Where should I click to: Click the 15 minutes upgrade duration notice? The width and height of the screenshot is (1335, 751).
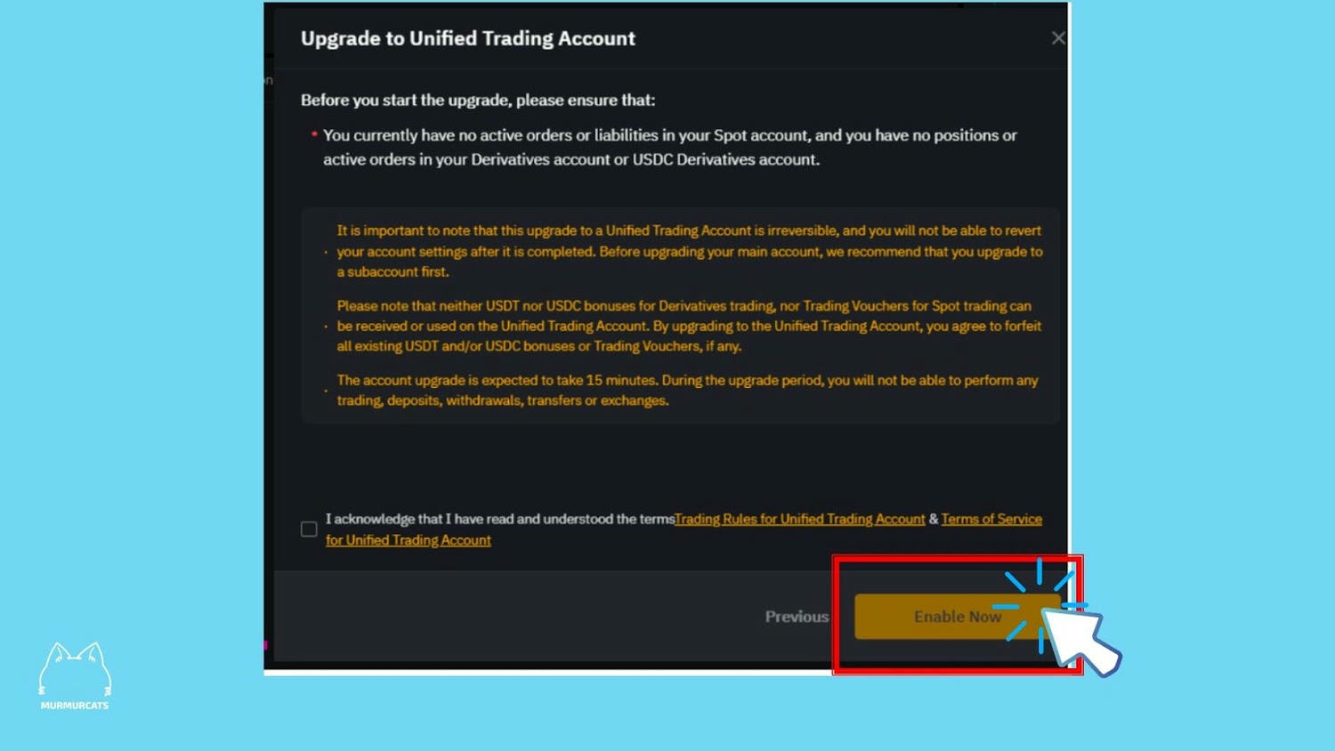(x=687, y=390)
